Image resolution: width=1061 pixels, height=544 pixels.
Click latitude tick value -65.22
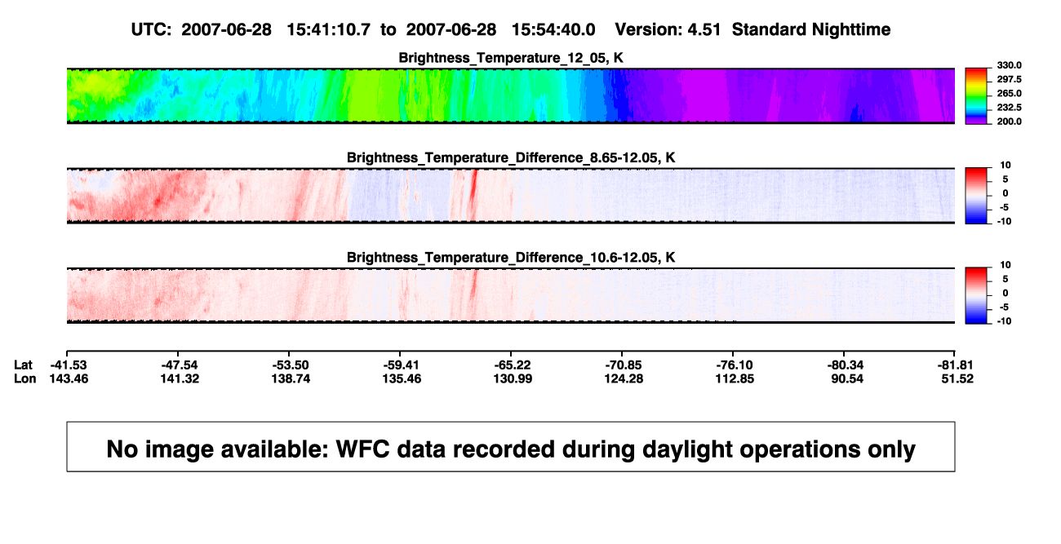[511, 365]
